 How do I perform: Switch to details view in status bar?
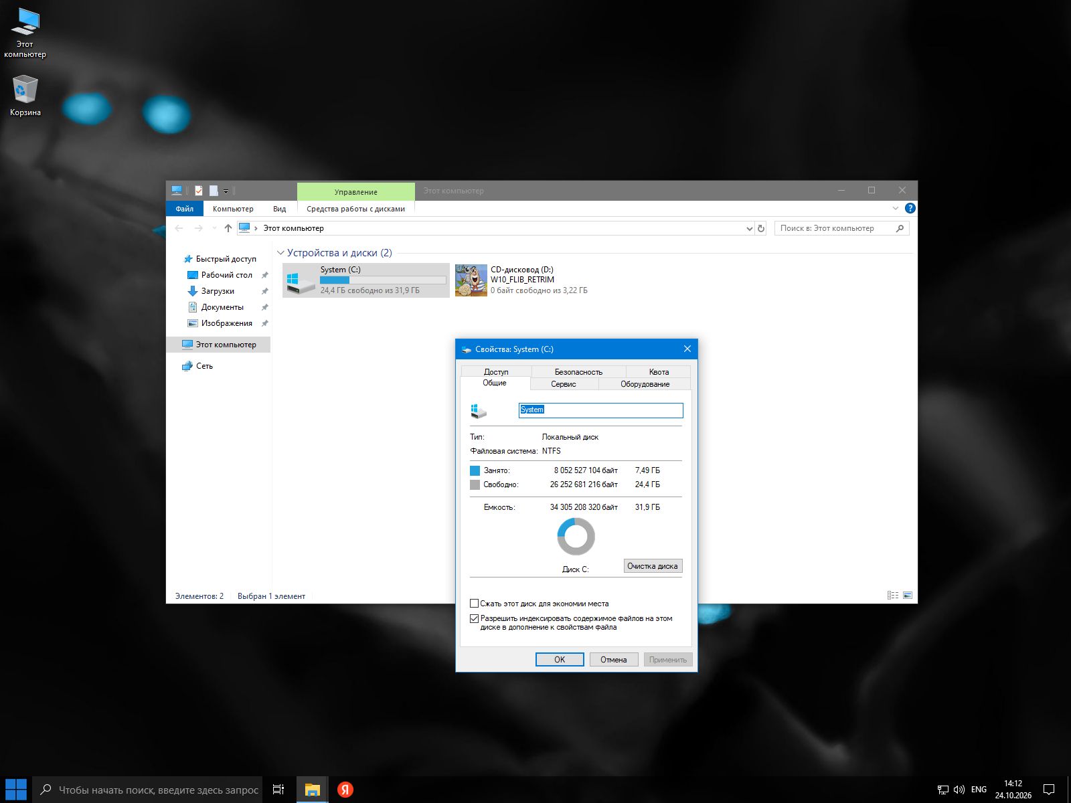click(x=893, y=596)
